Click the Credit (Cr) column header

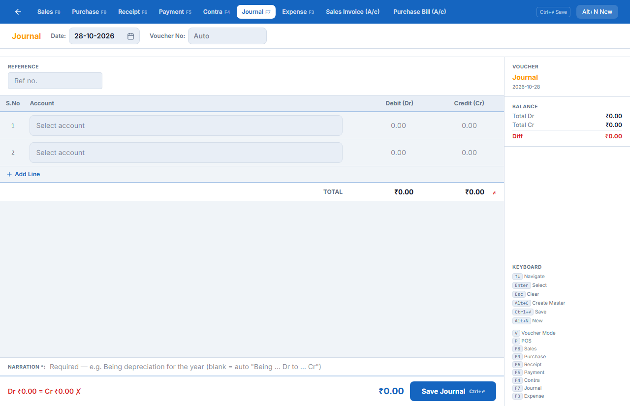pos(469,103)
